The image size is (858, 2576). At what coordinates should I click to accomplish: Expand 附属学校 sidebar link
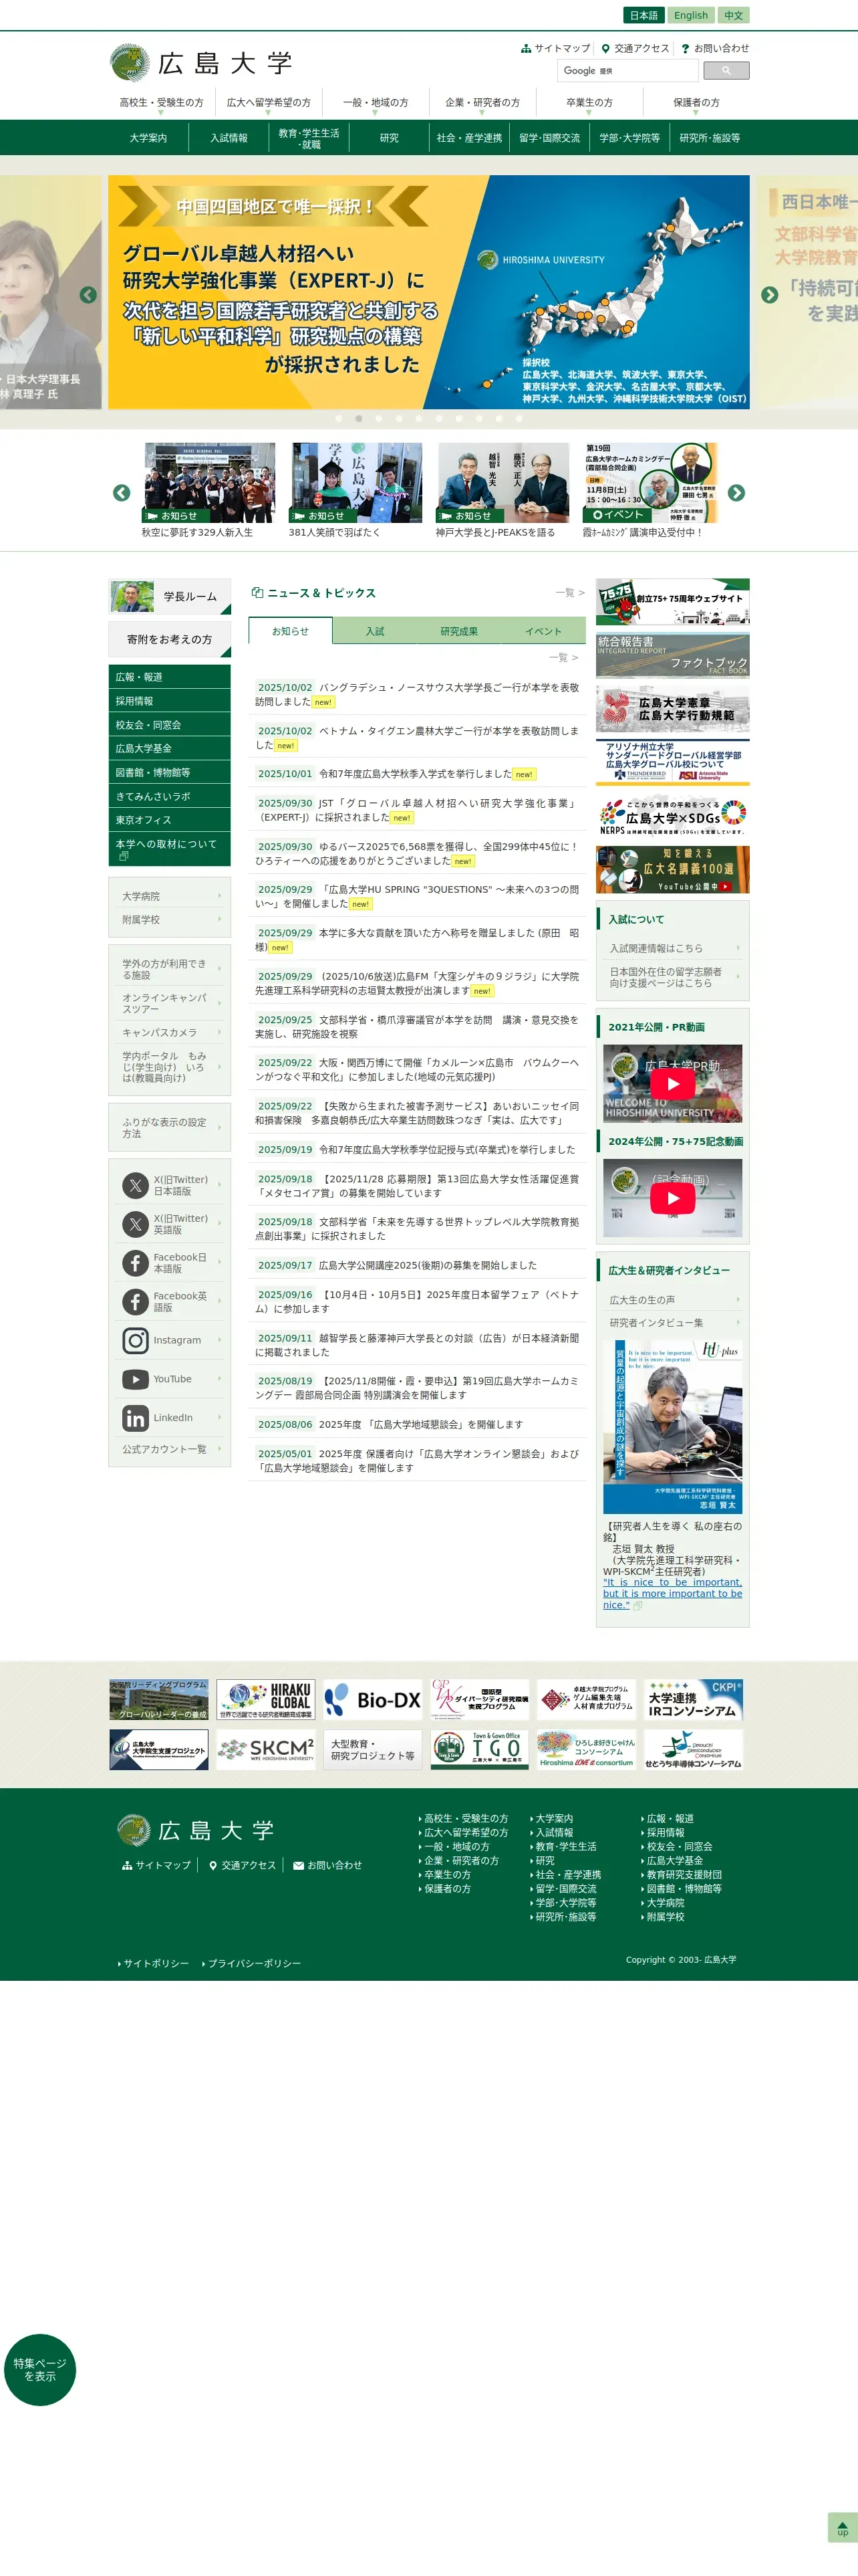click(170, 920)
